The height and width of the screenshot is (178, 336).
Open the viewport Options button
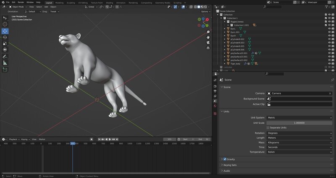(205, 12)
